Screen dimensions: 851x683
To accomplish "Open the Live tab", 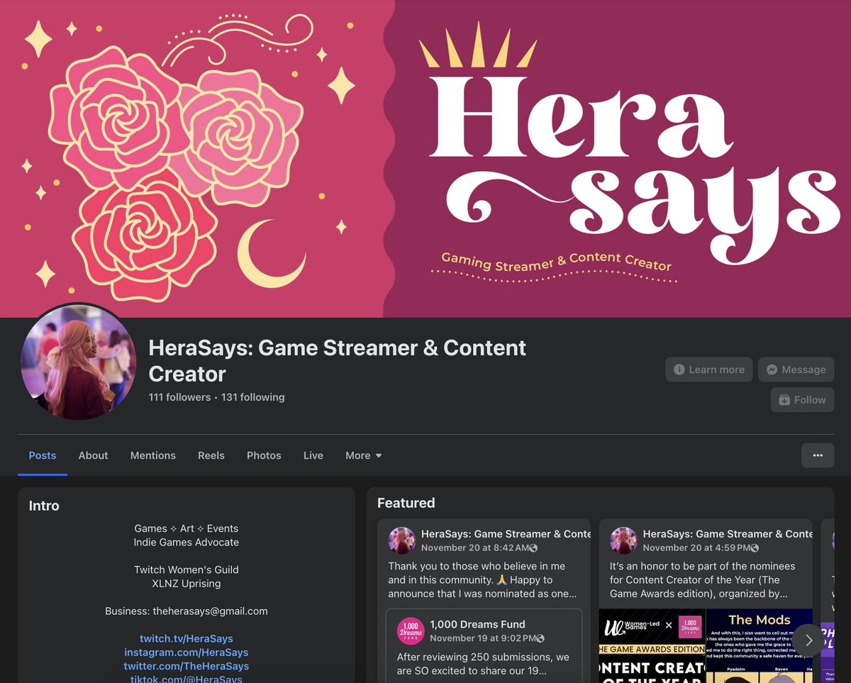I will coord(313,455).
